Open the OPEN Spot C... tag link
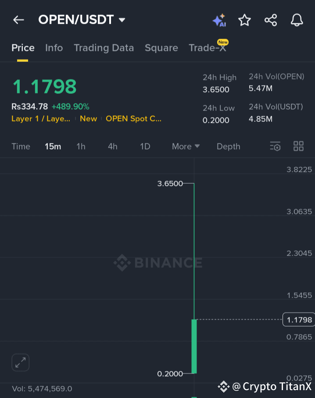This screenshot has width=315, height=398. pos(133,118)
